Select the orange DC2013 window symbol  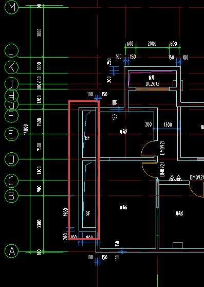click(x=153, y=89)
